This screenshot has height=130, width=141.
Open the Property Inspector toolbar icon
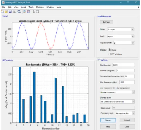(38, 12)
